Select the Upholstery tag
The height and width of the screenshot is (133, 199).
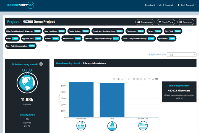(x=167, y=39)
